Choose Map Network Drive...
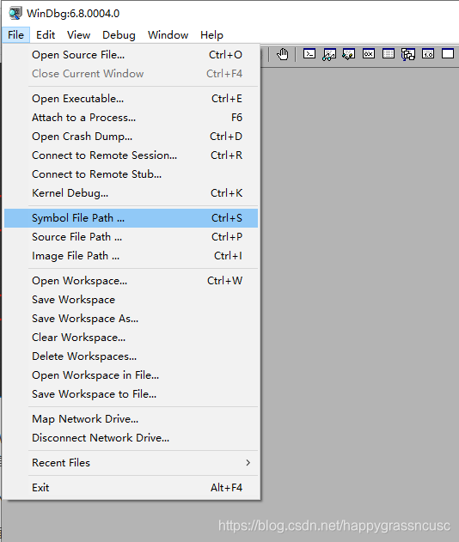Viewport: 459px width, 542px height. tap(132, 419)
